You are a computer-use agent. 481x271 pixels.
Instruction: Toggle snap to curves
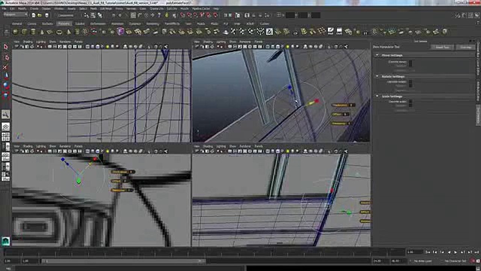coord(189,15)
